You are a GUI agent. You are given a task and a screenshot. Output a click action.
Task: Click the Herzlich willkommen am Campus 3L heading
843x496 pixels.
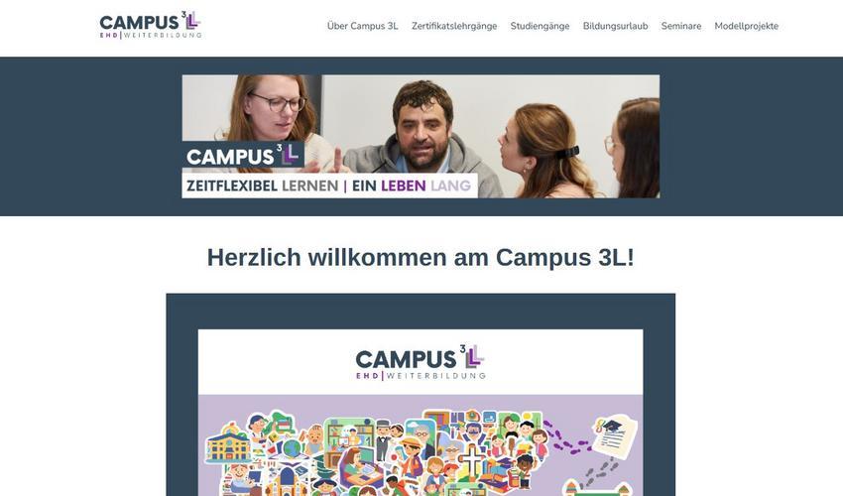421,257
